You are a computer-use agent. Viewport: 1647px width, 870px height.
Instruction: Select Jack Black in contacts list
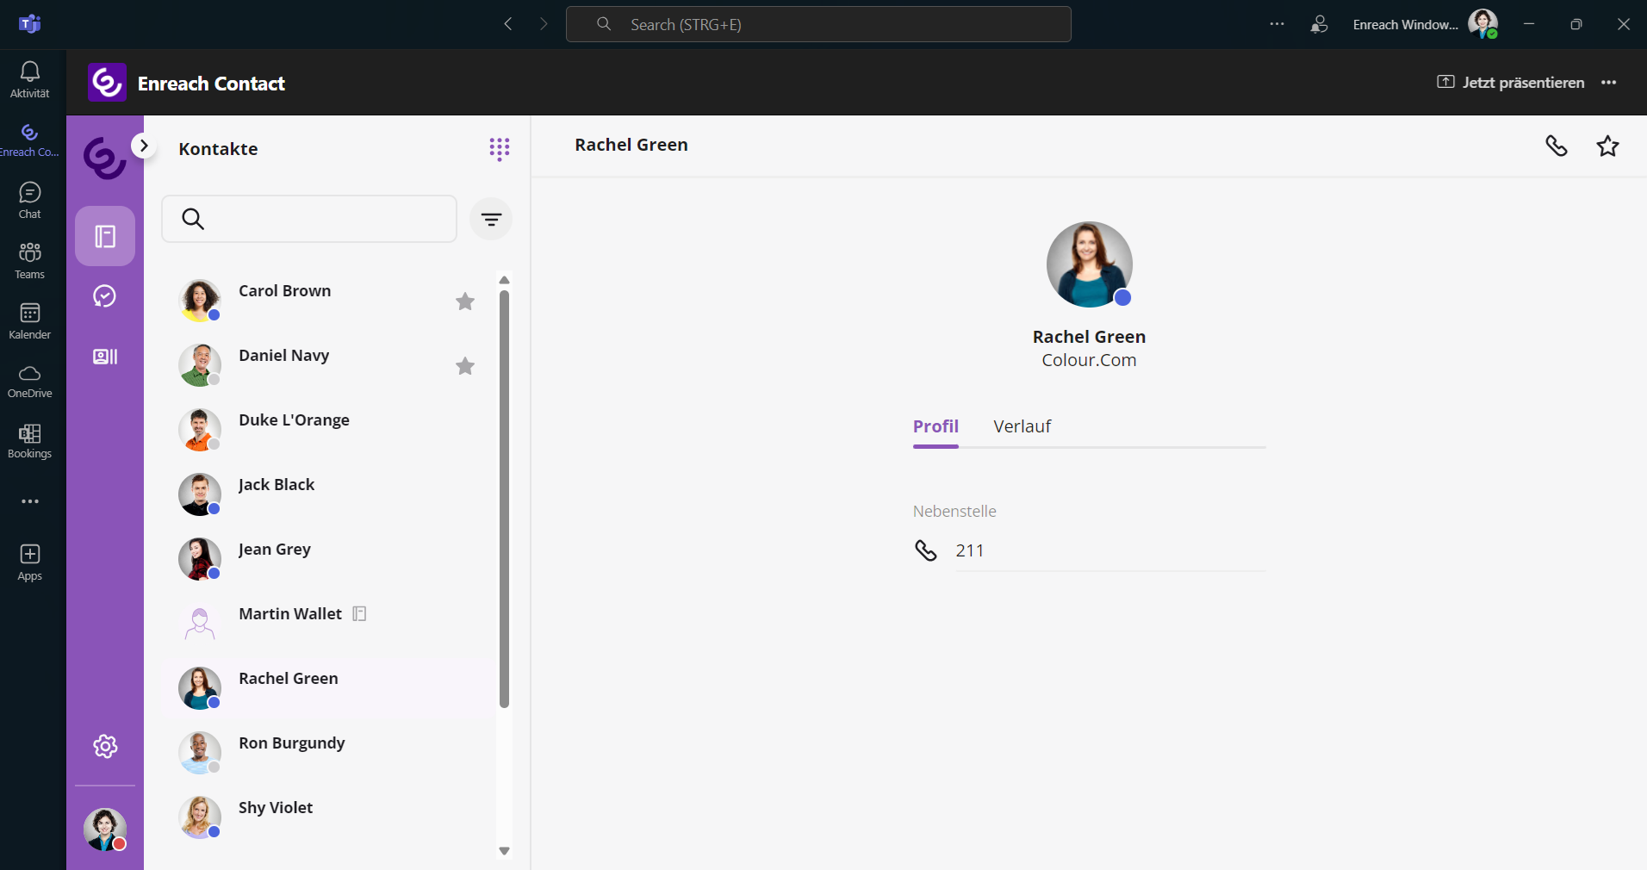coord(277,485)
